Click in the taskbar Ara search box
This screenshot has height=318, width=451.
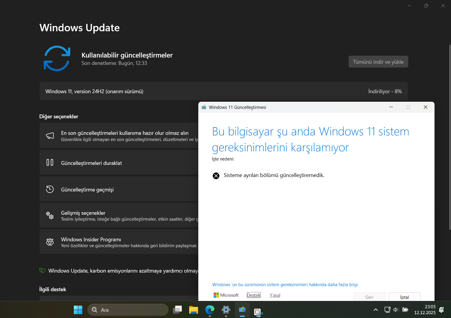[128, 310]
